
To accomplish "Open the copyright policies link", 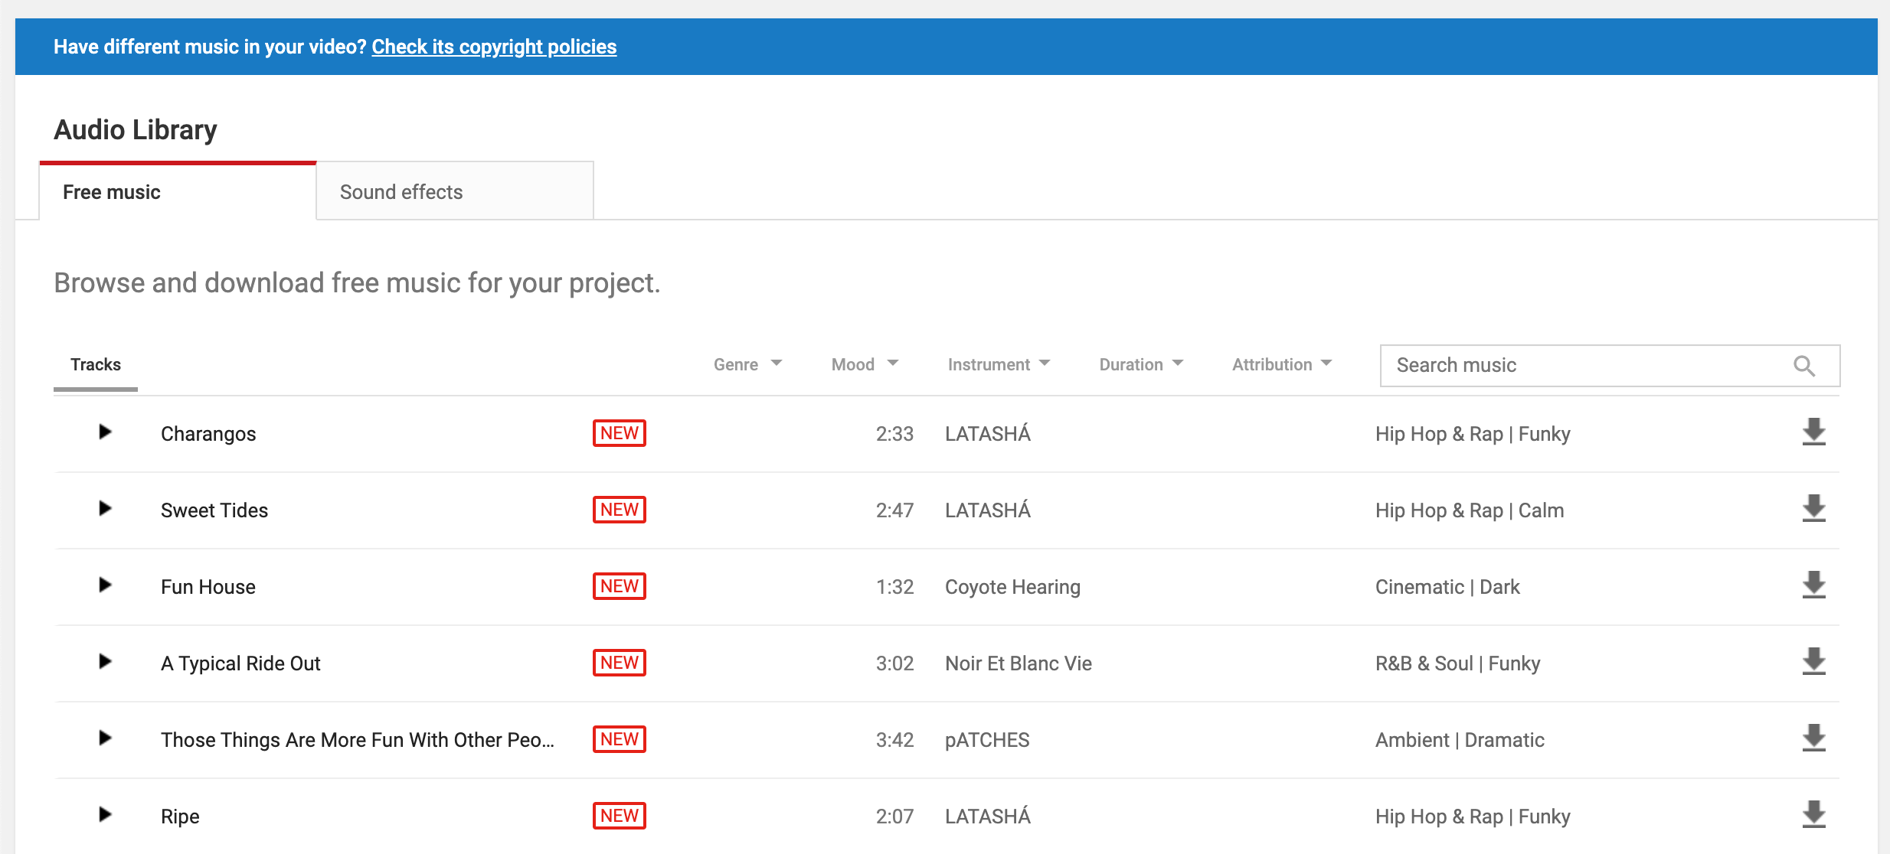I will point(494,47).
